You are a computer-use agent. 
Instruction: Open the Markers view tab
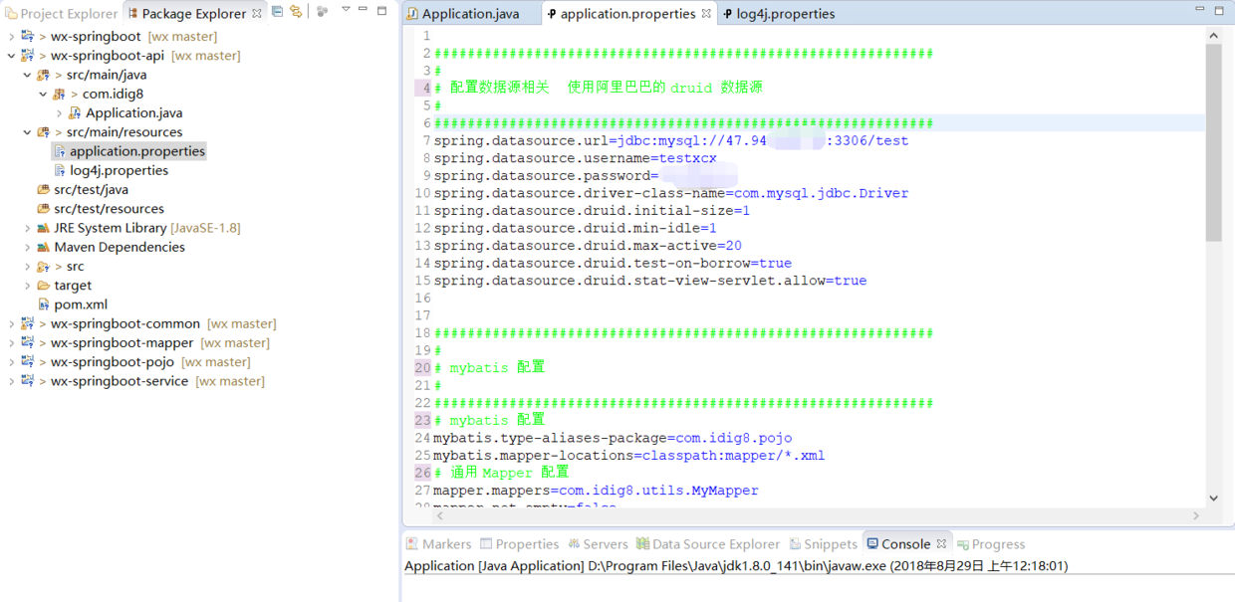(x=438, y=544)
